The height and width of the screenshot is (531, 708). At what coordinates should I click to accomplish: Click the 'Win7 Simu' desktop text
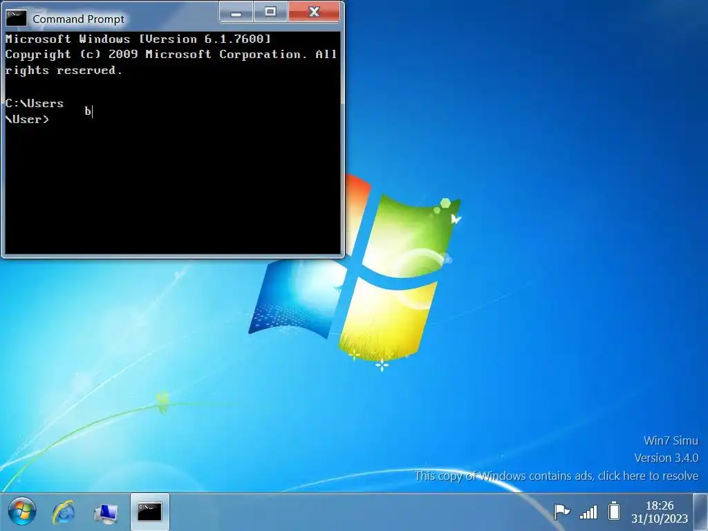click(x=671, y=440)
